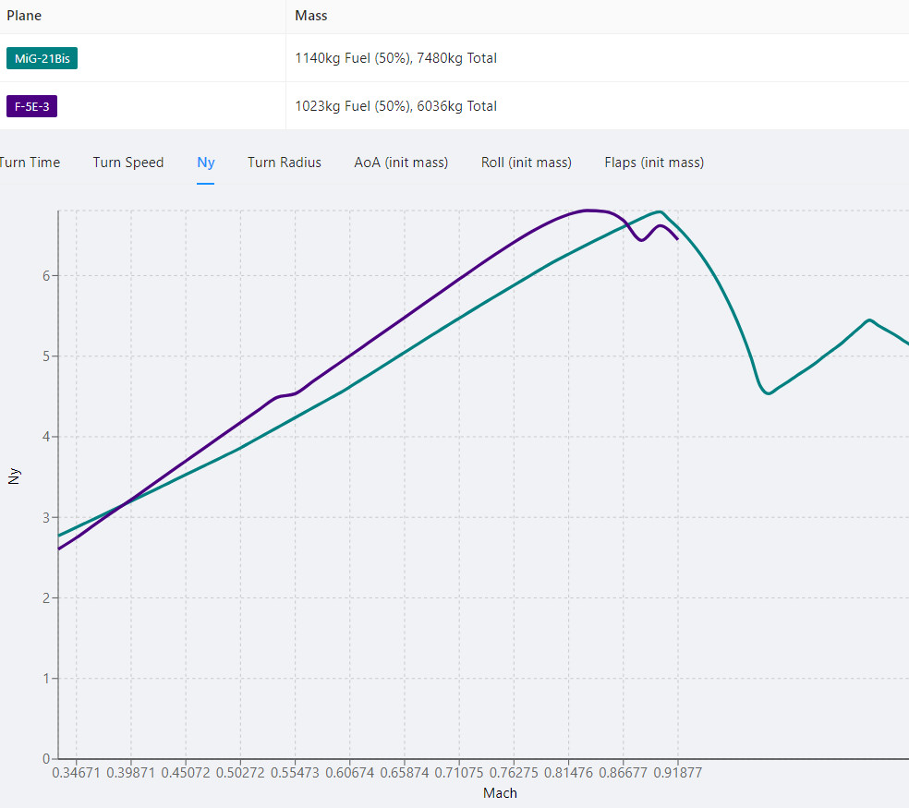Image resolution: width=909 pixels, height=808 pixels.
Task: Click the 0.65874 Mach axis label
Action: coord(405,773)
